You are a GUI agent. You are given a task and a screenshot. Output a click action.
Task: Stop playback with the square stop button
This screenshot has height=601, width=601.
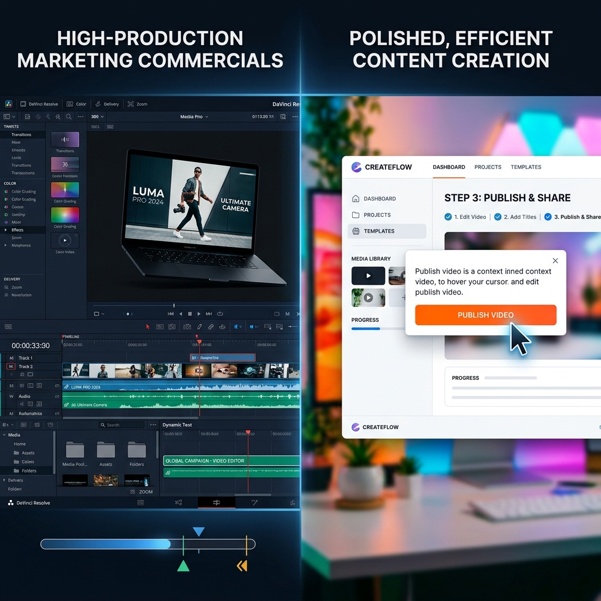click(190, 314)
